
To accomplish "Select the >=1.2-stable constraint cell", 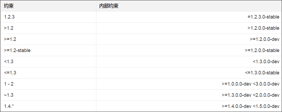I will 48,50.
